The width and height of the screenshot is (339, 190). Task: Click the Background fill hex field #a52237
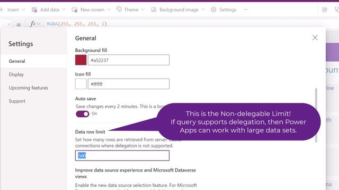[x=129, y=60]
